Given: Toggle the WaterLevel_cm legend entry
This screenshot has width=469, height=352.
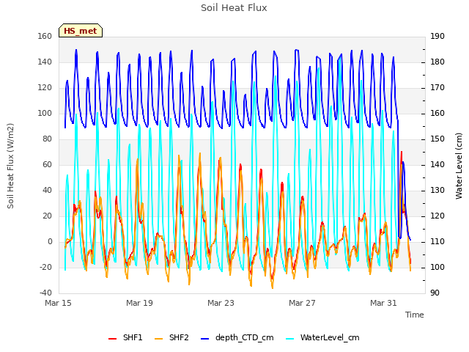Looking at the screenshot, I should (x=322, y=337).
